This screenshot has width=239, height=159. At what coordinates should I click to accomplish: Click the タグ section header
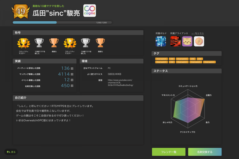click(187, 54)
